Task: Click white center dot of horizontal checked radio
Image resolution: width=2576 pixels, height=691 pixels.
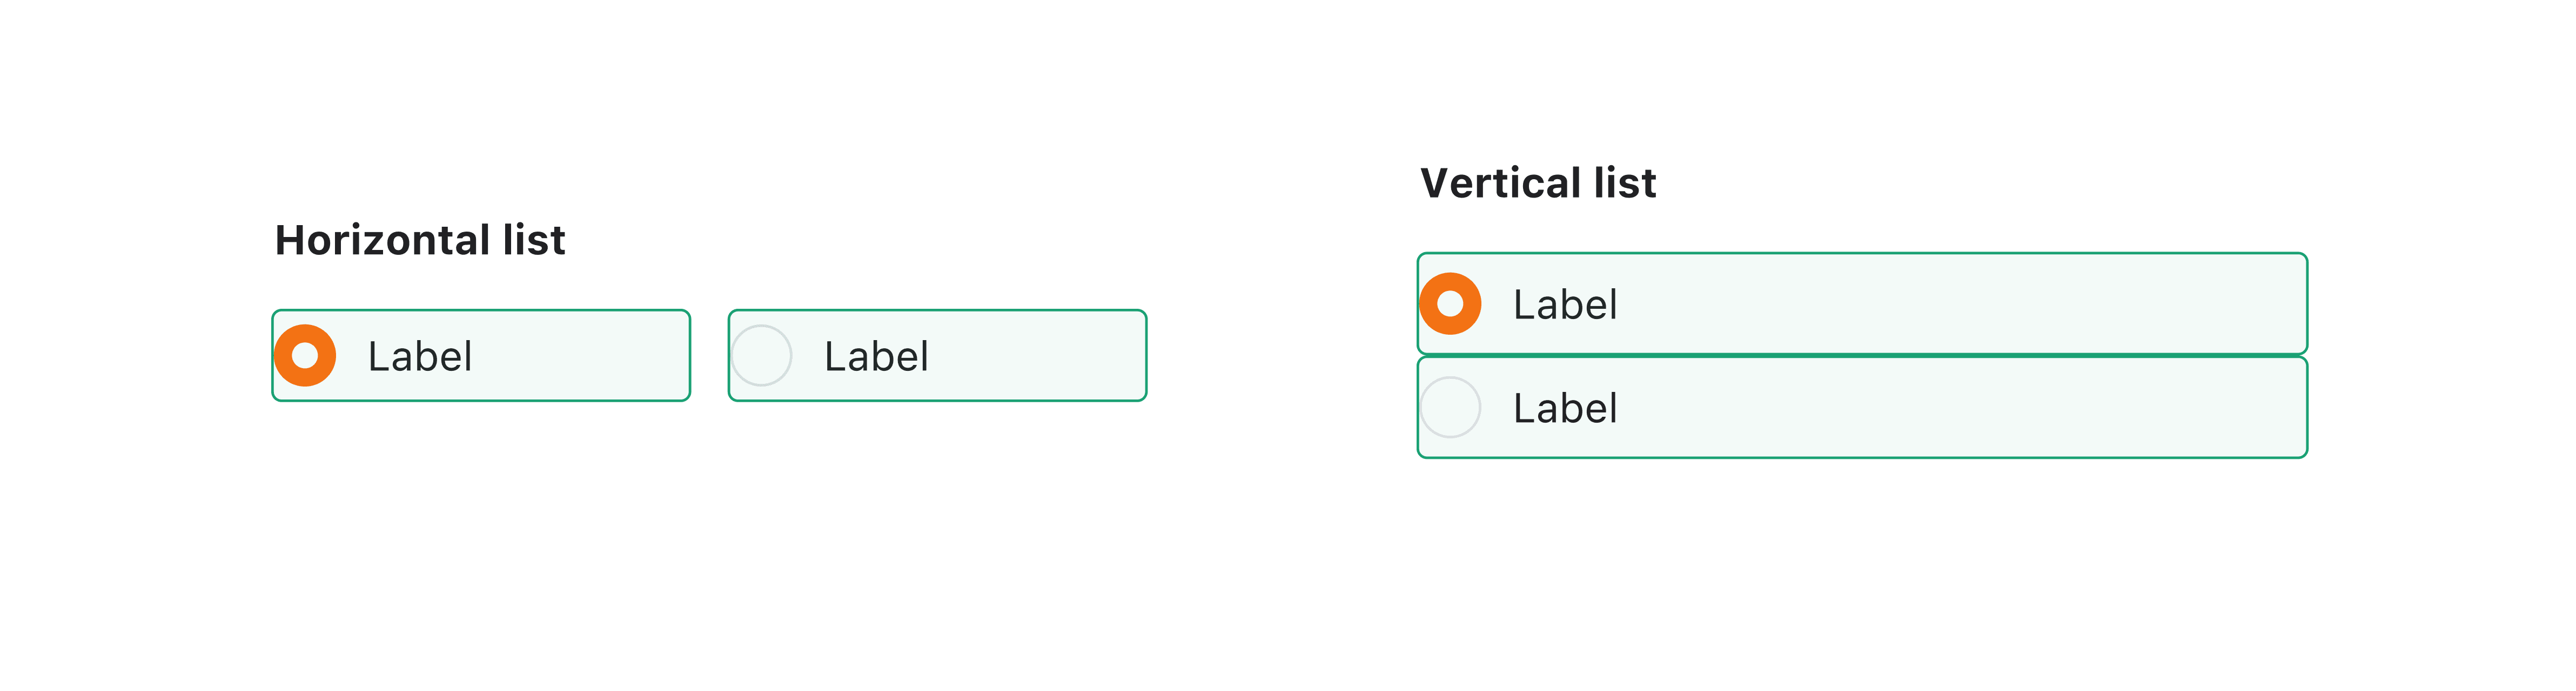Action: point(305,355)
